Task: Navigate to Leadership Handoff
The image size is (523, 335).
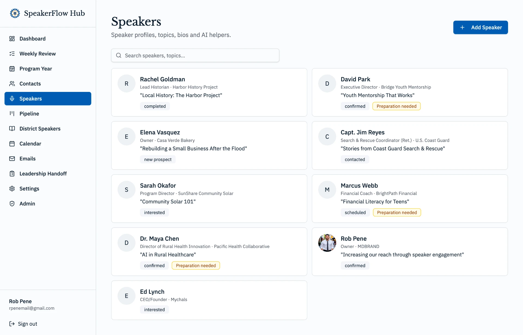Action: [48, 173]
